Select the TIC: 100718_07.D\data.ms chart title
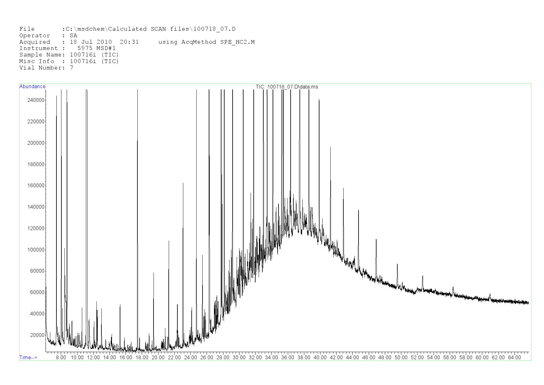The width and height of the screenshot is (544, 385). click(x=287, y=87)
